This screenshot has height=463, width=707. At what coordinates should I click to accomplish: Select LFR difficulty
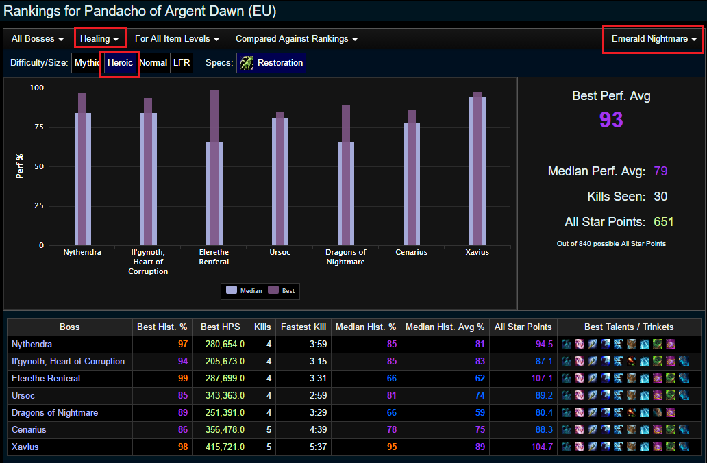click(x=182, y=62)
